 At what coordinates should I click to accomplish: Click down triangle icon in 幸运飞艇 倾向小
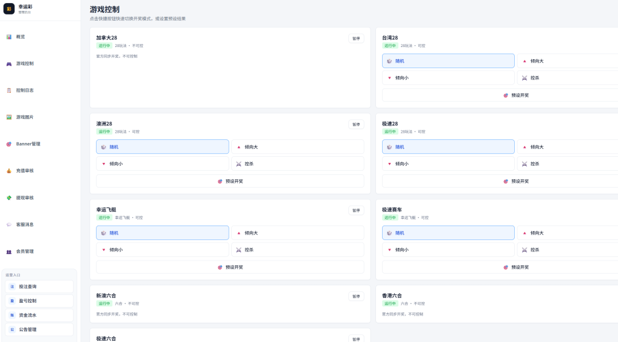coord(104,250)
